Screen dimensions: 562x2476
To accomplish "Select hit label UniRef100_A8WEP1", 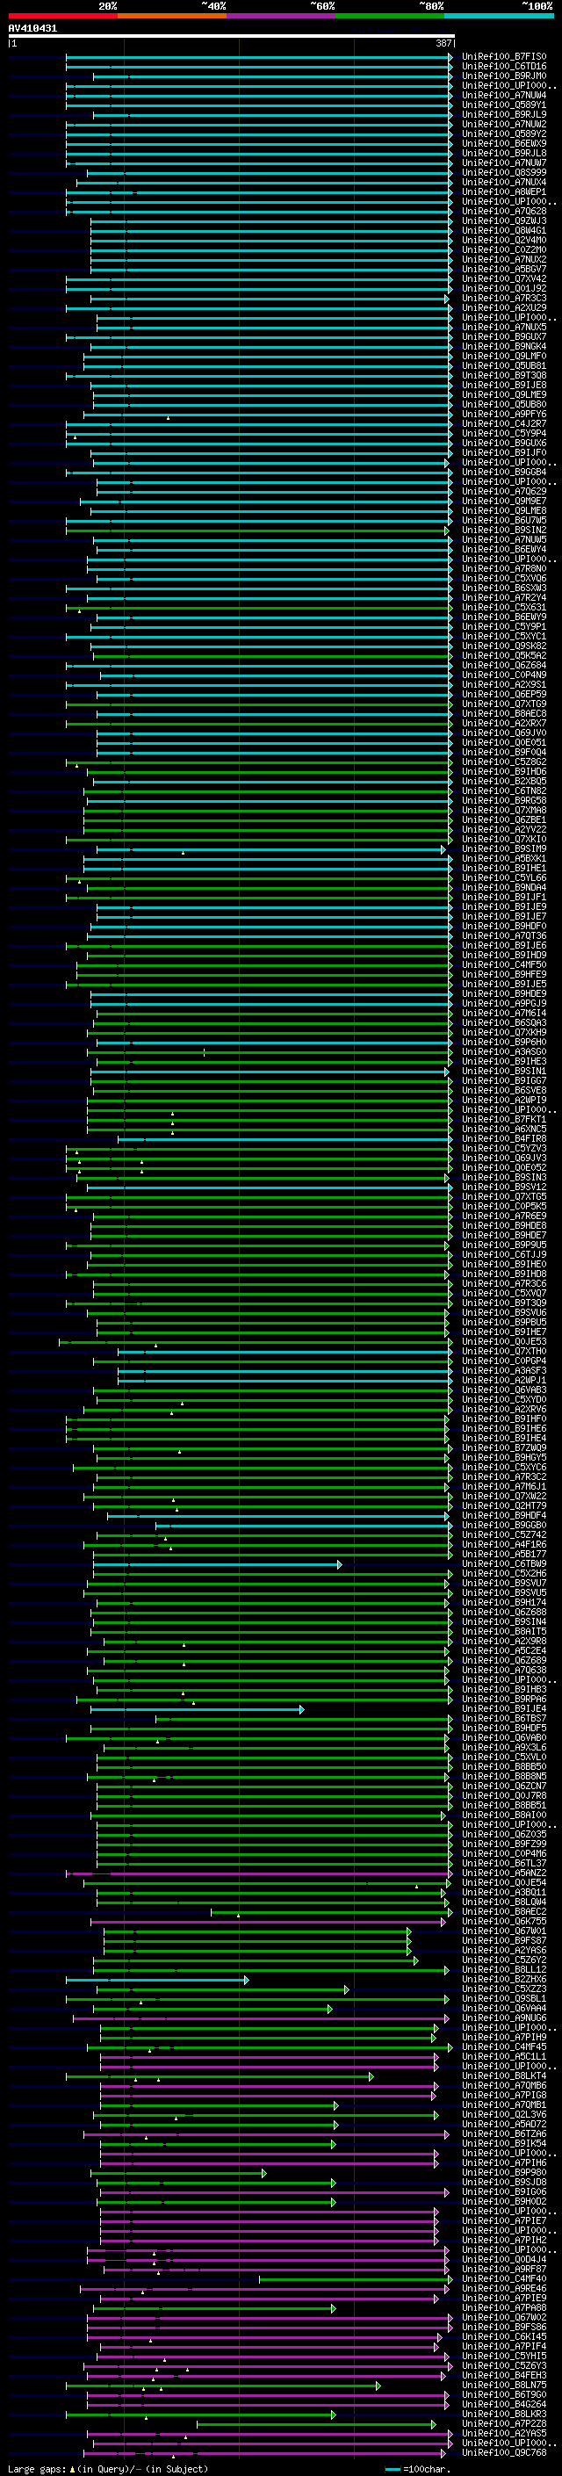I will pos(504,192).
